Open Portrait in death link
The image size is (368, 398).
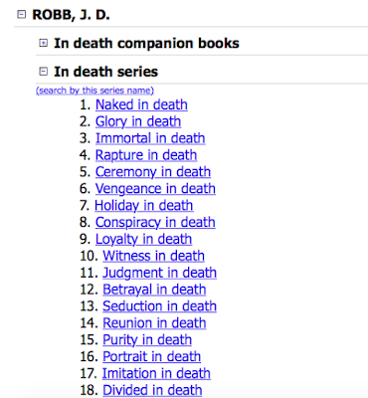(152, 356)
